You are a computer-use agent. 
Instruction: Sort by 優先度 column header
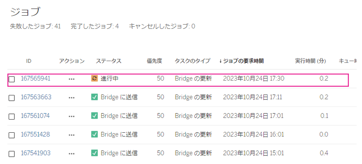pos(154,61)
